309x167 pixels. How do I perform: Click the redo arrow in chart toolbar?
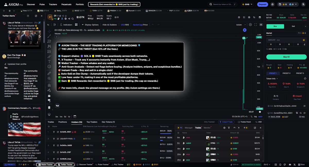158,25
